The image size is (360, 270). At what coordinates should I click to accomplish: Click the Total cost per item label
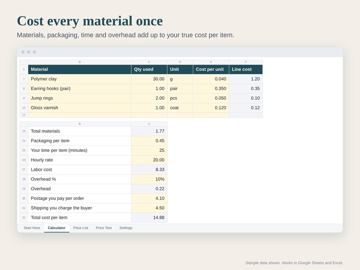coord(79,218)
